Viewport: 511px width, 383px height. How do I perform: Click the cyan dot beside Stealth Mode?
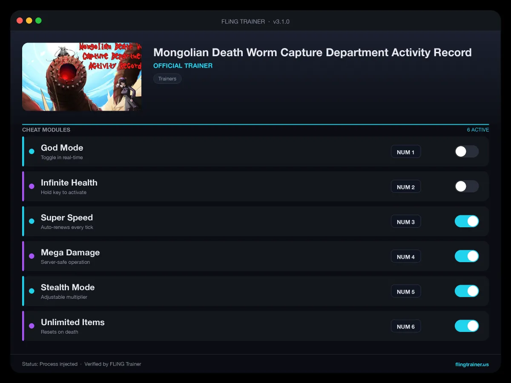pyautogui.click(x=32, y=291)
